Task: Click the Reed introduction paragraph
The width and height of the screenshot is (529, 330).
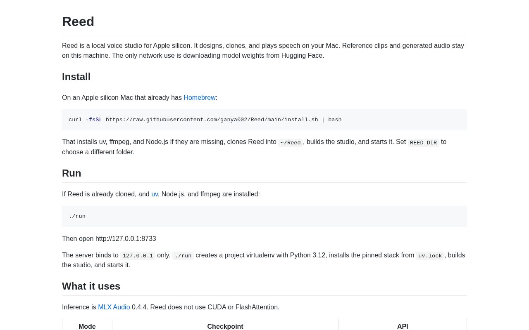Action: click(264, 51)
